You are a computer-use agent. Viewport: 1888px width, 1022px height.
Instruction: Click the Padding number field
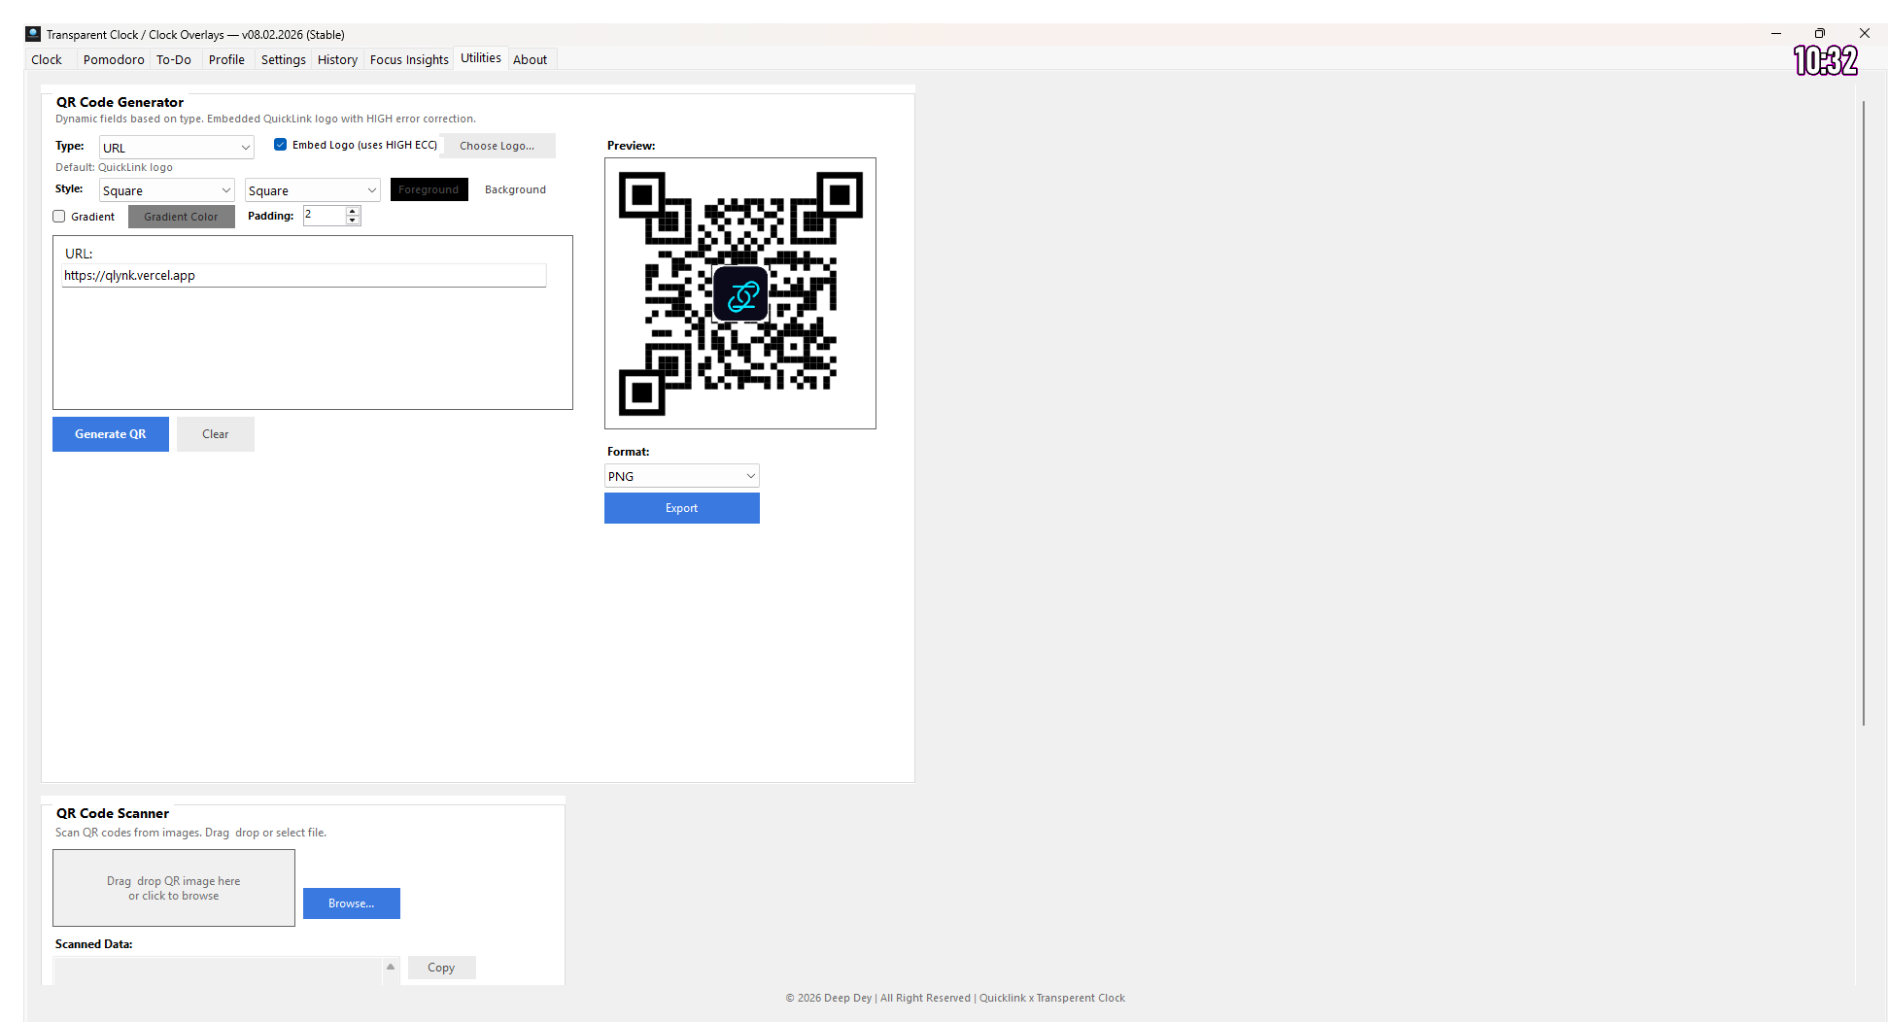(325, 216)
